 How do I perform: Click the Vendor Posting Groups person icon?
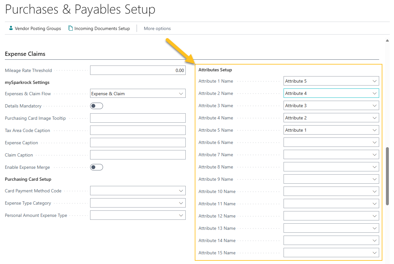tap(11, 28)
